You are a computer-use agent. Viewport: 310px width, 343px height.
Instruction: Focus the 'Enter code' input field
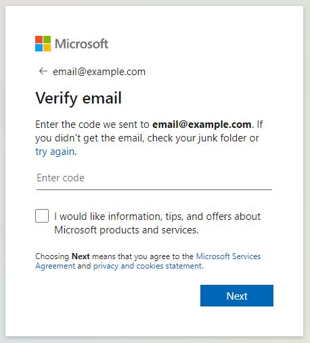(154, 179)
